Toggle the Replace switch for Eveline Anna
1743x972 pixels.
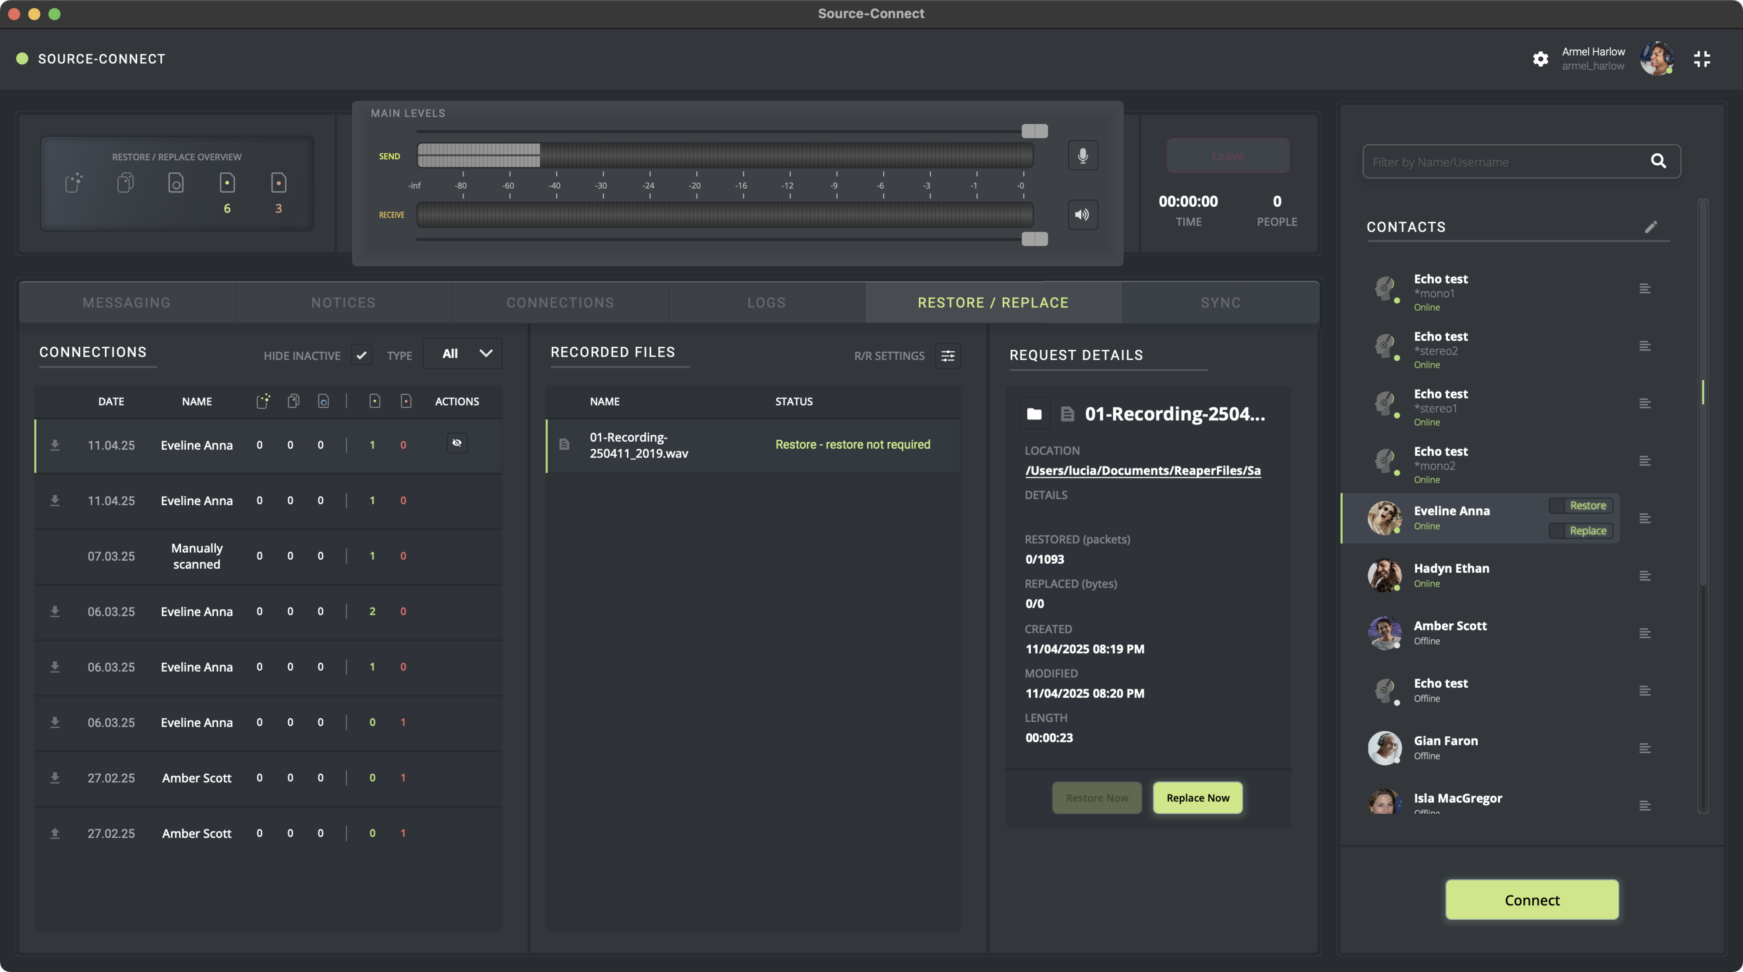(x=1581, y=531)
